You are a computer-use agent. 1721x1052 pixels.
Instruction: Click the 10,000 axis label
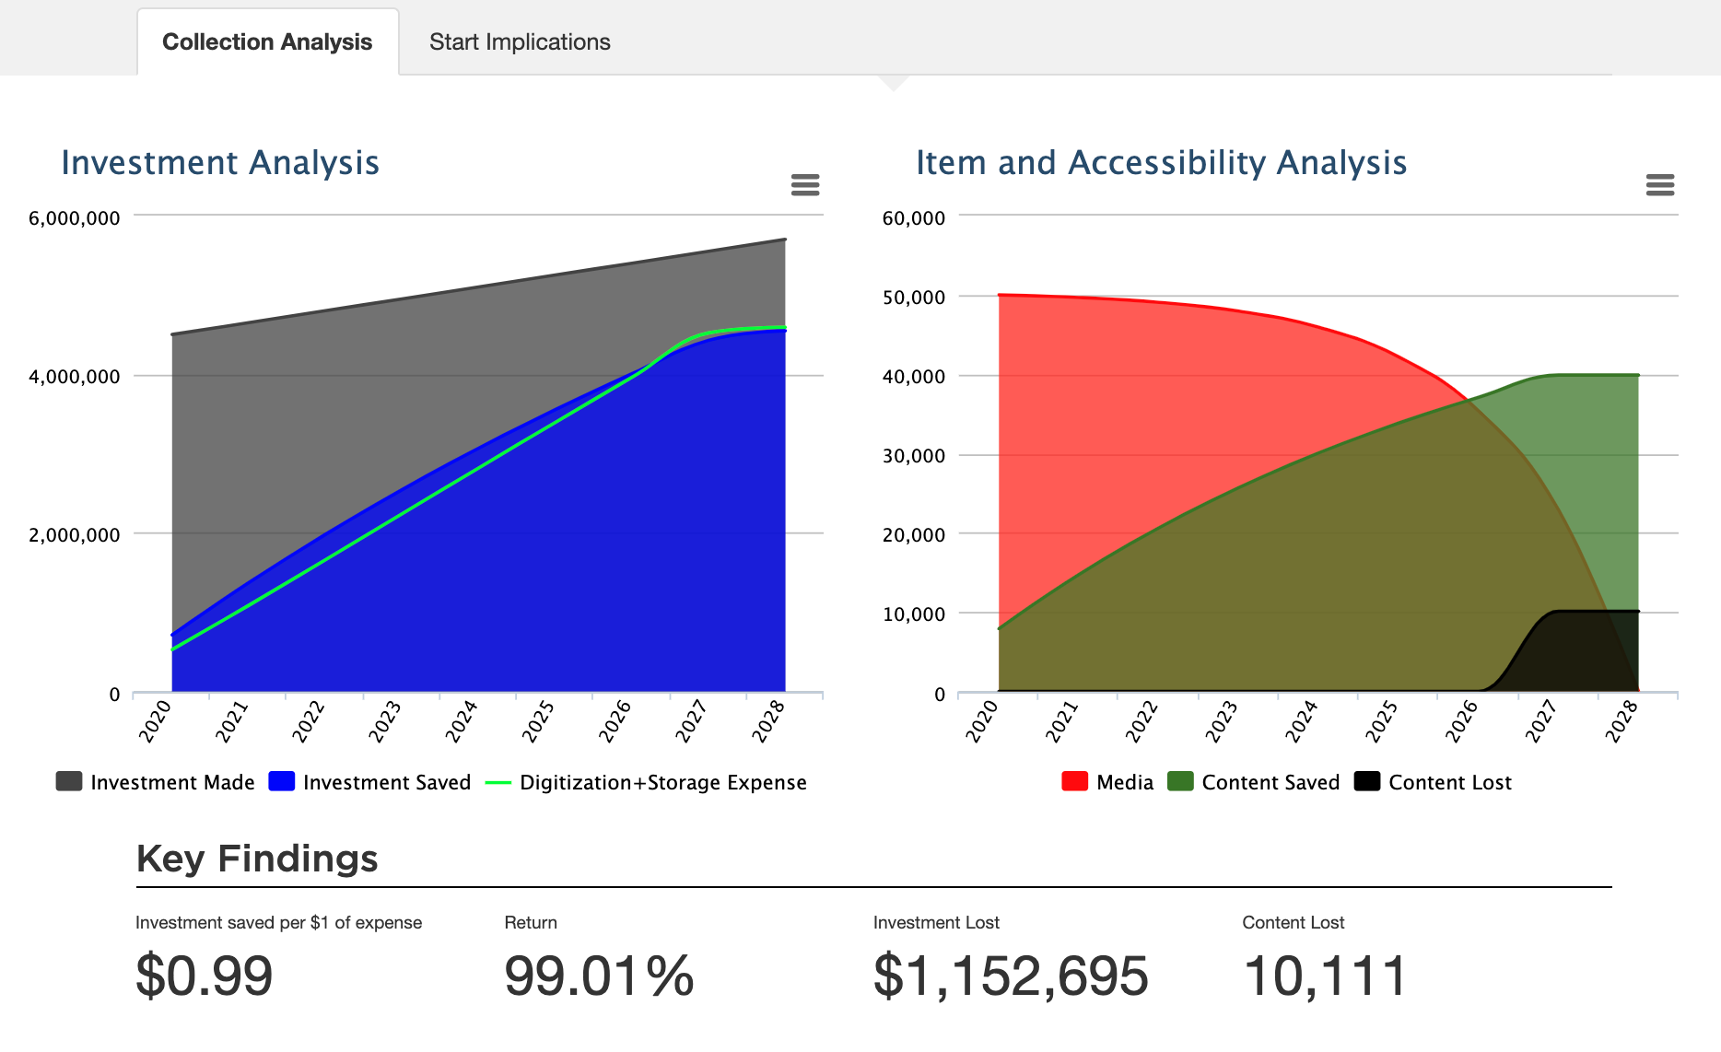pos(914,614)
